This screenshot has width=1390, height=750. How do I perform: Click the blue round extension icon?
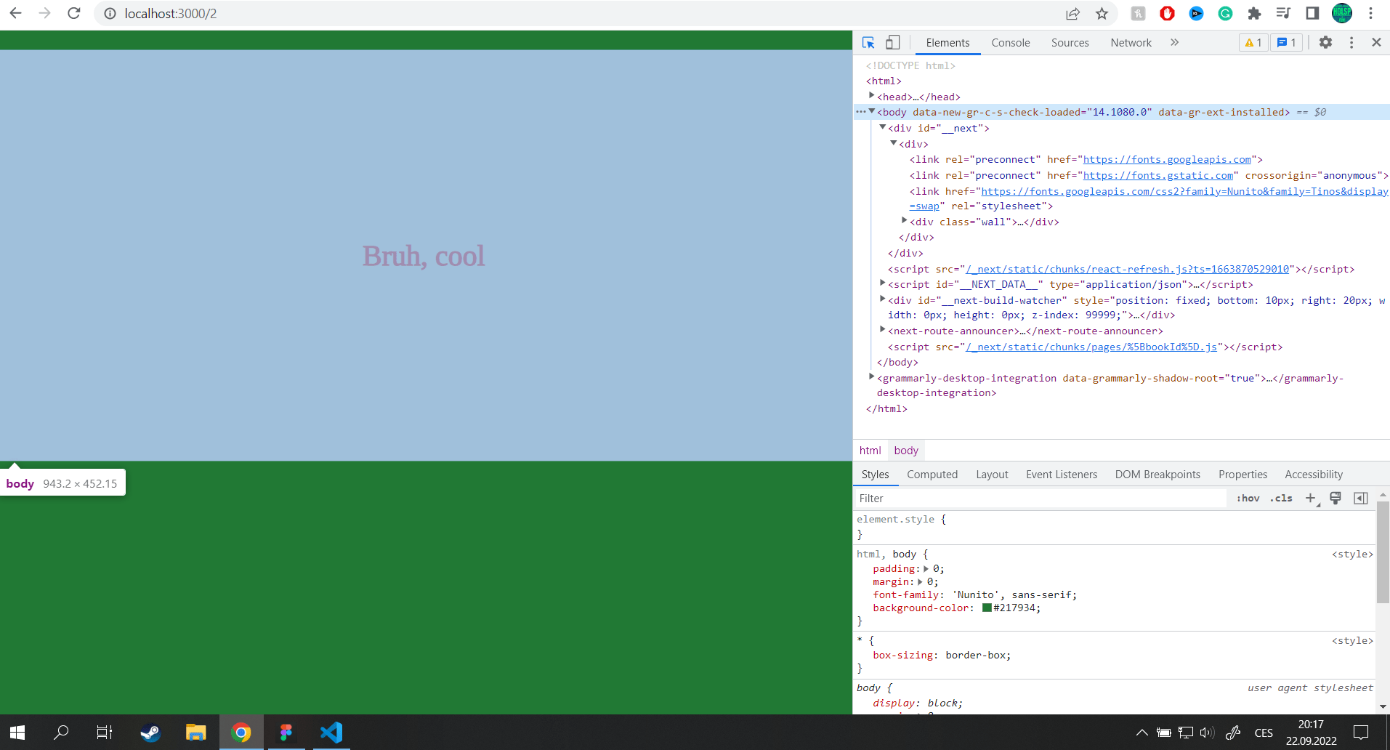(x=1196, y=14)
